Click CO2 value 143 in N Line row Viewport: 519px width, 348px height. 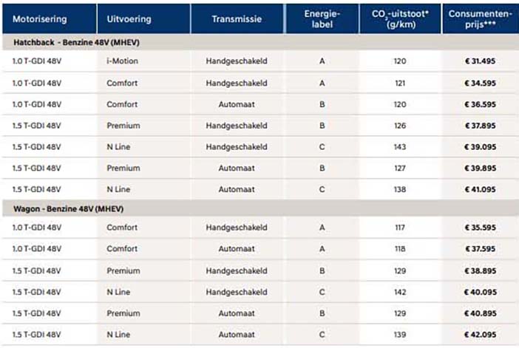pyautogui.click(x=400, y=147)
